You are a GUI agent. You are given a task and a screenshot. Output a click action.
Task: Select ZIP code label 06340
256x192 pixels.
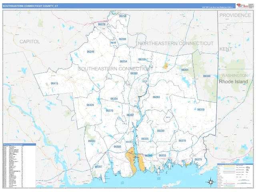point(148,156)
